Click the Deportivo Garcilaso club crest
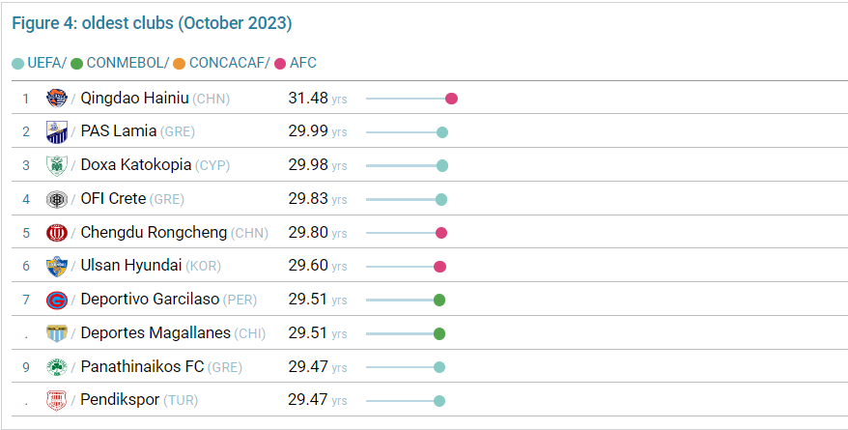Screen dimensions: 848x430 [x=56, y=300]
